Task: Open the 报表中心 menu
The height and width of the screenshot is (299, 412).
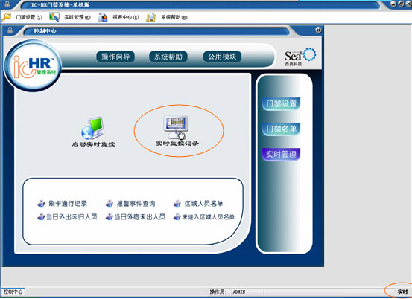Action: tap(126, 17)
